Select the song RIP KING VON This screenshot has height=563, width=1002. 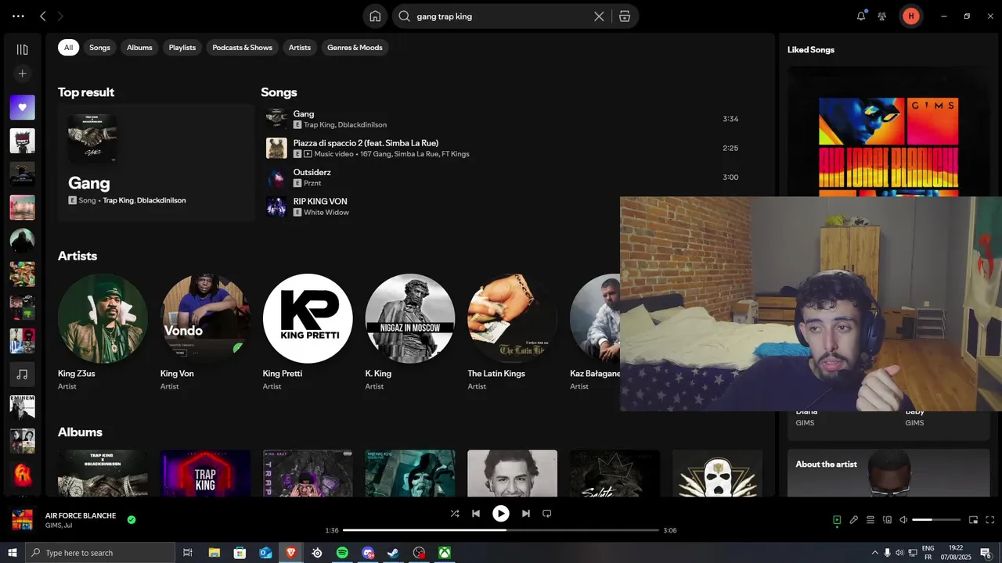coord(442,206)
